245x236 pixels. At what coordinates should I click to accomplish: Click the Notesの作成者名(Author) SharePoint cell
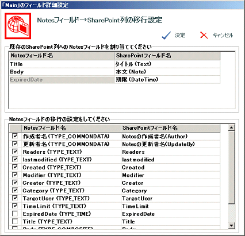[171, 136]
